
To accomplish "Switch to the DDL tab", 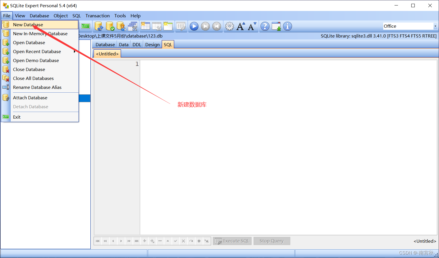I will 137,44.
